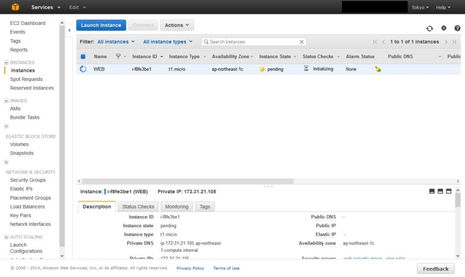This screenshot has width=465, height=277.
Task: Open EC2 Dashboard in sidebar
Action: pyautogui.click(x=27, y=23)
